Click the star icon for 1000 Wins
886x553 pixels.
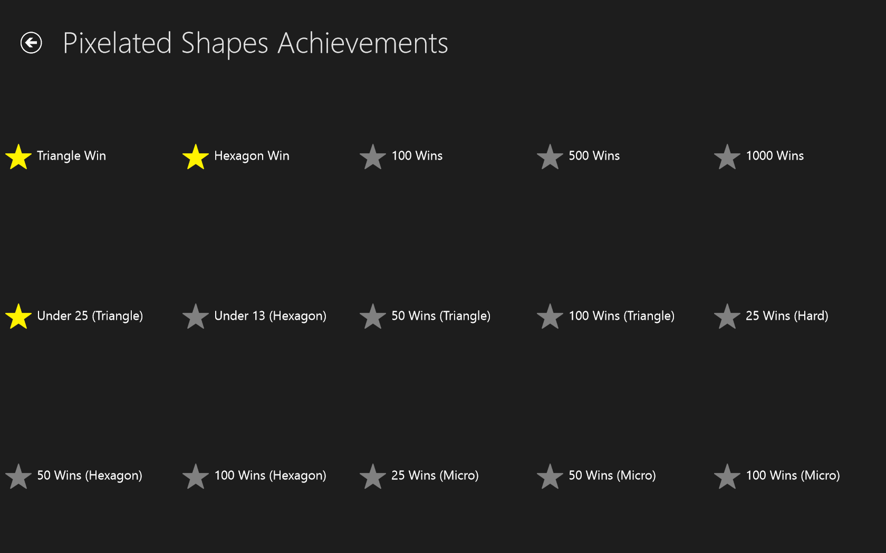[x=727, y=157]
